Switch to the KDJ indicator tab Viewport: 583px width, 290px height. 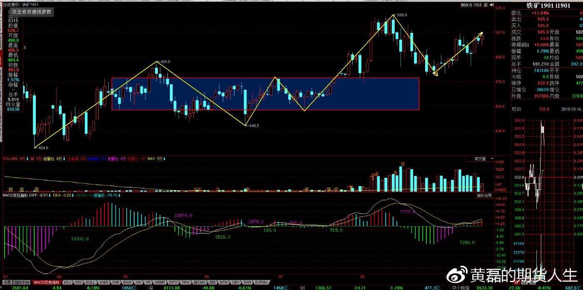coord(67,283)
